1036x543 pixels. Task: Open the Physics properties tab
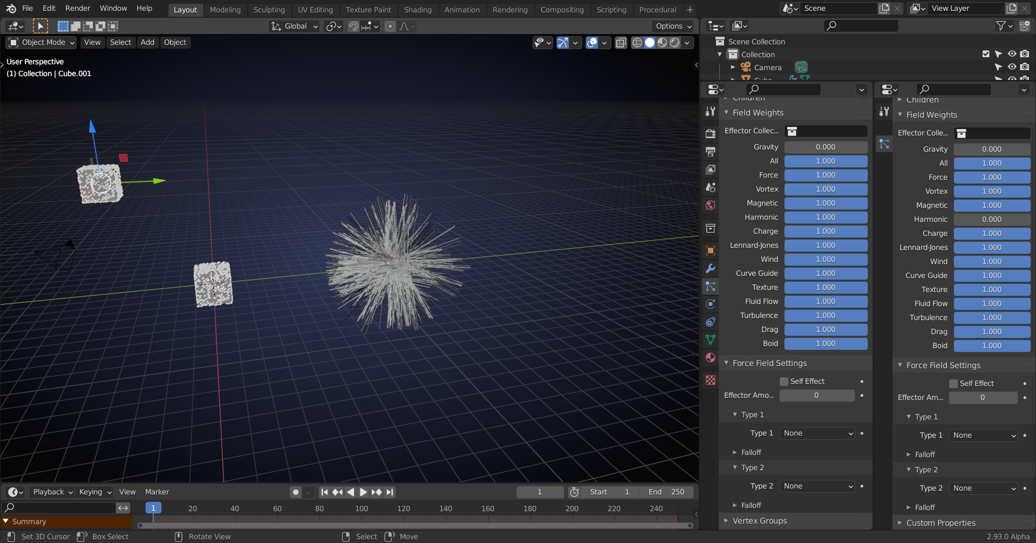click(710, 304)
